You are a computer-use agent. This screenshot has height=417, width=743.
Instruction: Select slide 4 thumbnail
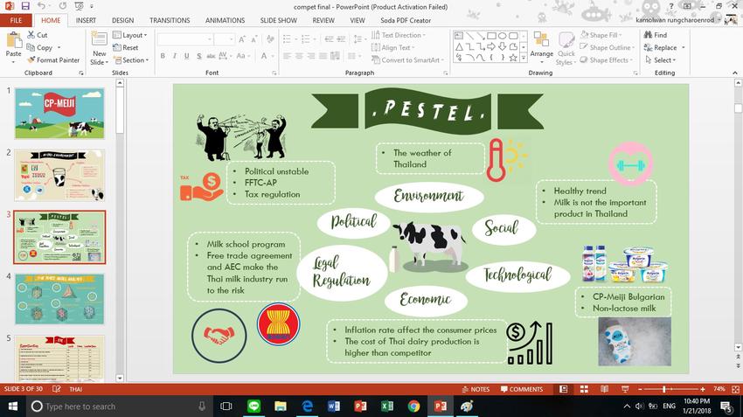(59, 298)
